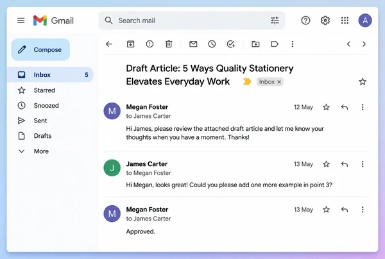Snooze the conversation clock icon
Viewport: 385px width, 259px height.
(x=212, y=44)
